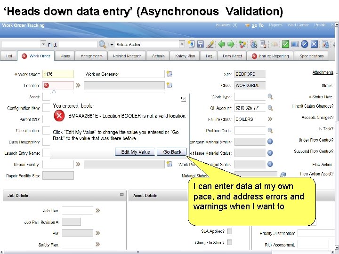Screen dimensions: 339x254
Task: Collapse the Job Details section
Action: coord(122,195)
